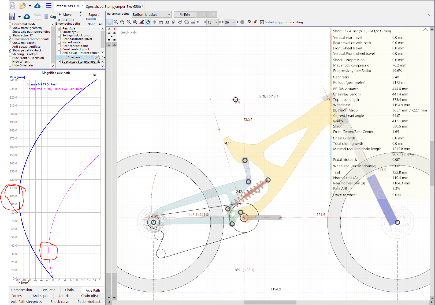The height and width of the screenshot is (305, 435).
Task: Open the Lev.Ratio graph tab
Action: coord(49,290)
